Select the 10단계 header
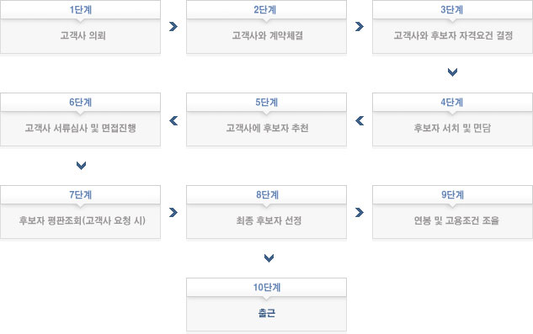Image resolution: width=533 pixels, height=334 pixels. pyautogui.click(x=266, y=287)
